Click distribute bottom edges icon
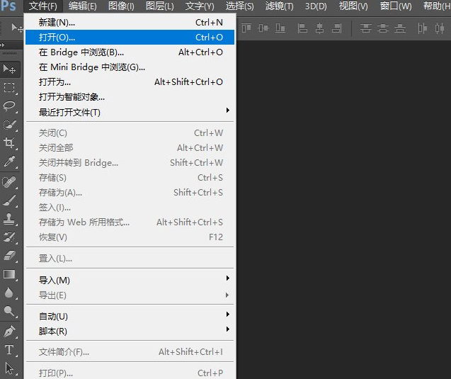 pos(400,28)
